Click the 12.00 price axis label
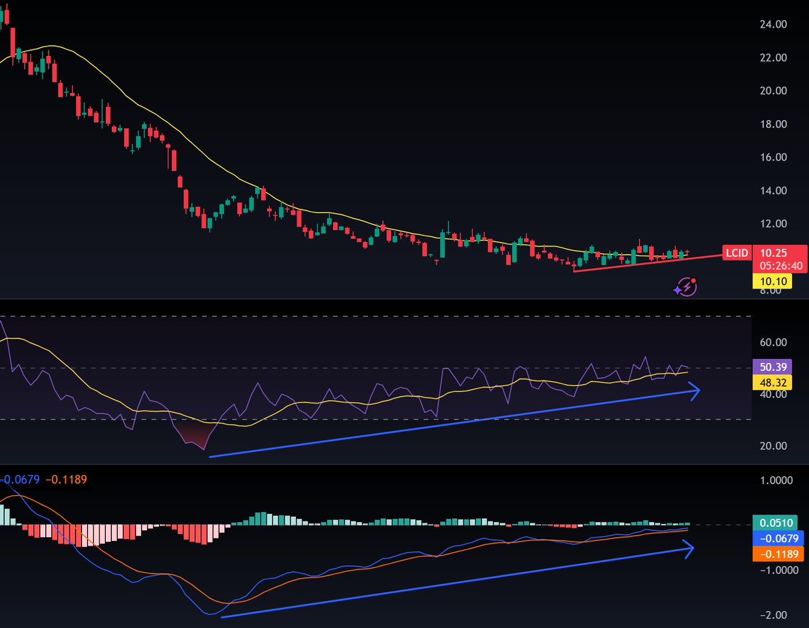 pos(773,224)
